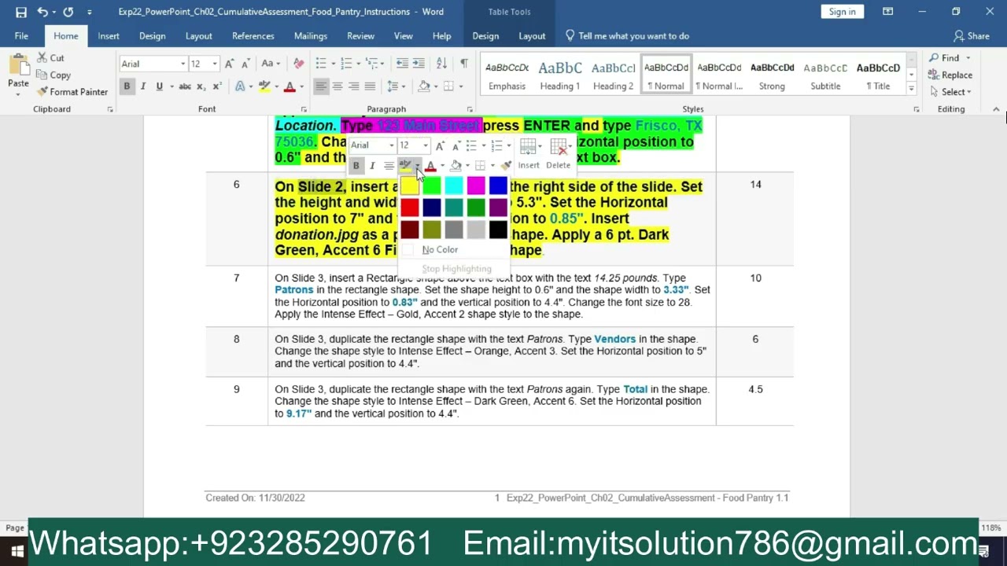Center align text in ribbon
Viewport: 1007px width, 566px height.
click(x=338, y=86)
